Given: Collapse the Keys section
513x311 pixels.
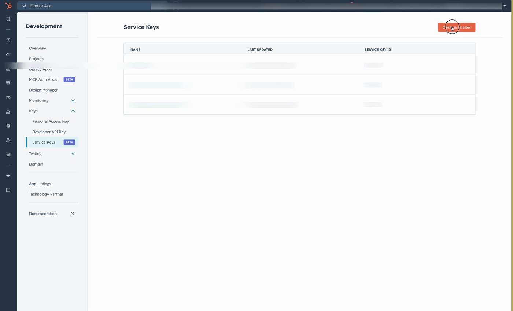Looking at the screenshot, I should tap(73, 111).
